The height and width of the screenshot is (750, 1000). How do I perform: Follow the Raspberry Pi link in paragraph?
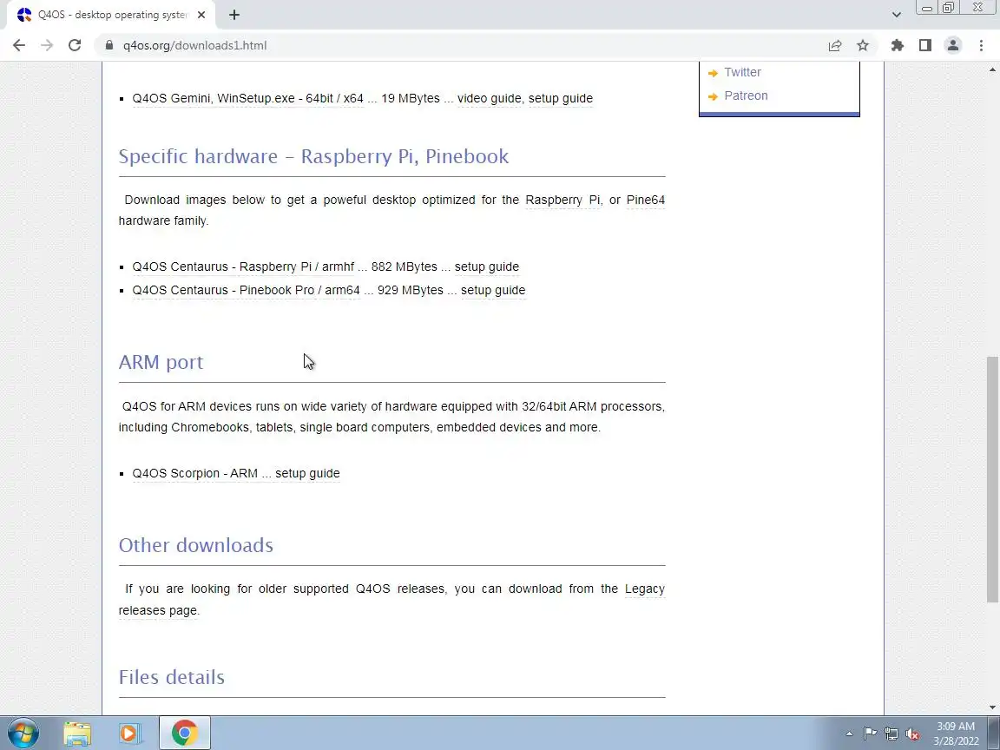point(562,200)
